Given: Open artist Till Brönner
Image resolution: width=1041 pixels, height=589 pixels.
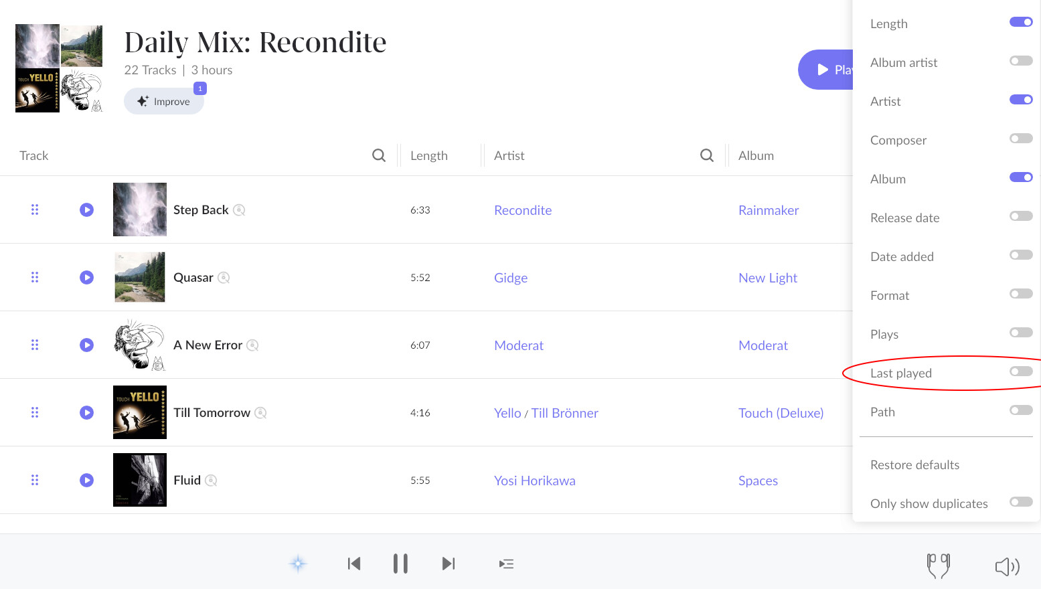Looking at the screenshot, I should pos(565,413).
